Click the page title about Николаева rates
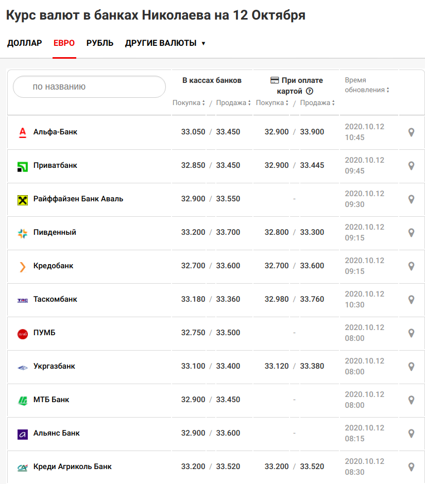The width and height of the screenshot is (425, 484). [156, 15]
